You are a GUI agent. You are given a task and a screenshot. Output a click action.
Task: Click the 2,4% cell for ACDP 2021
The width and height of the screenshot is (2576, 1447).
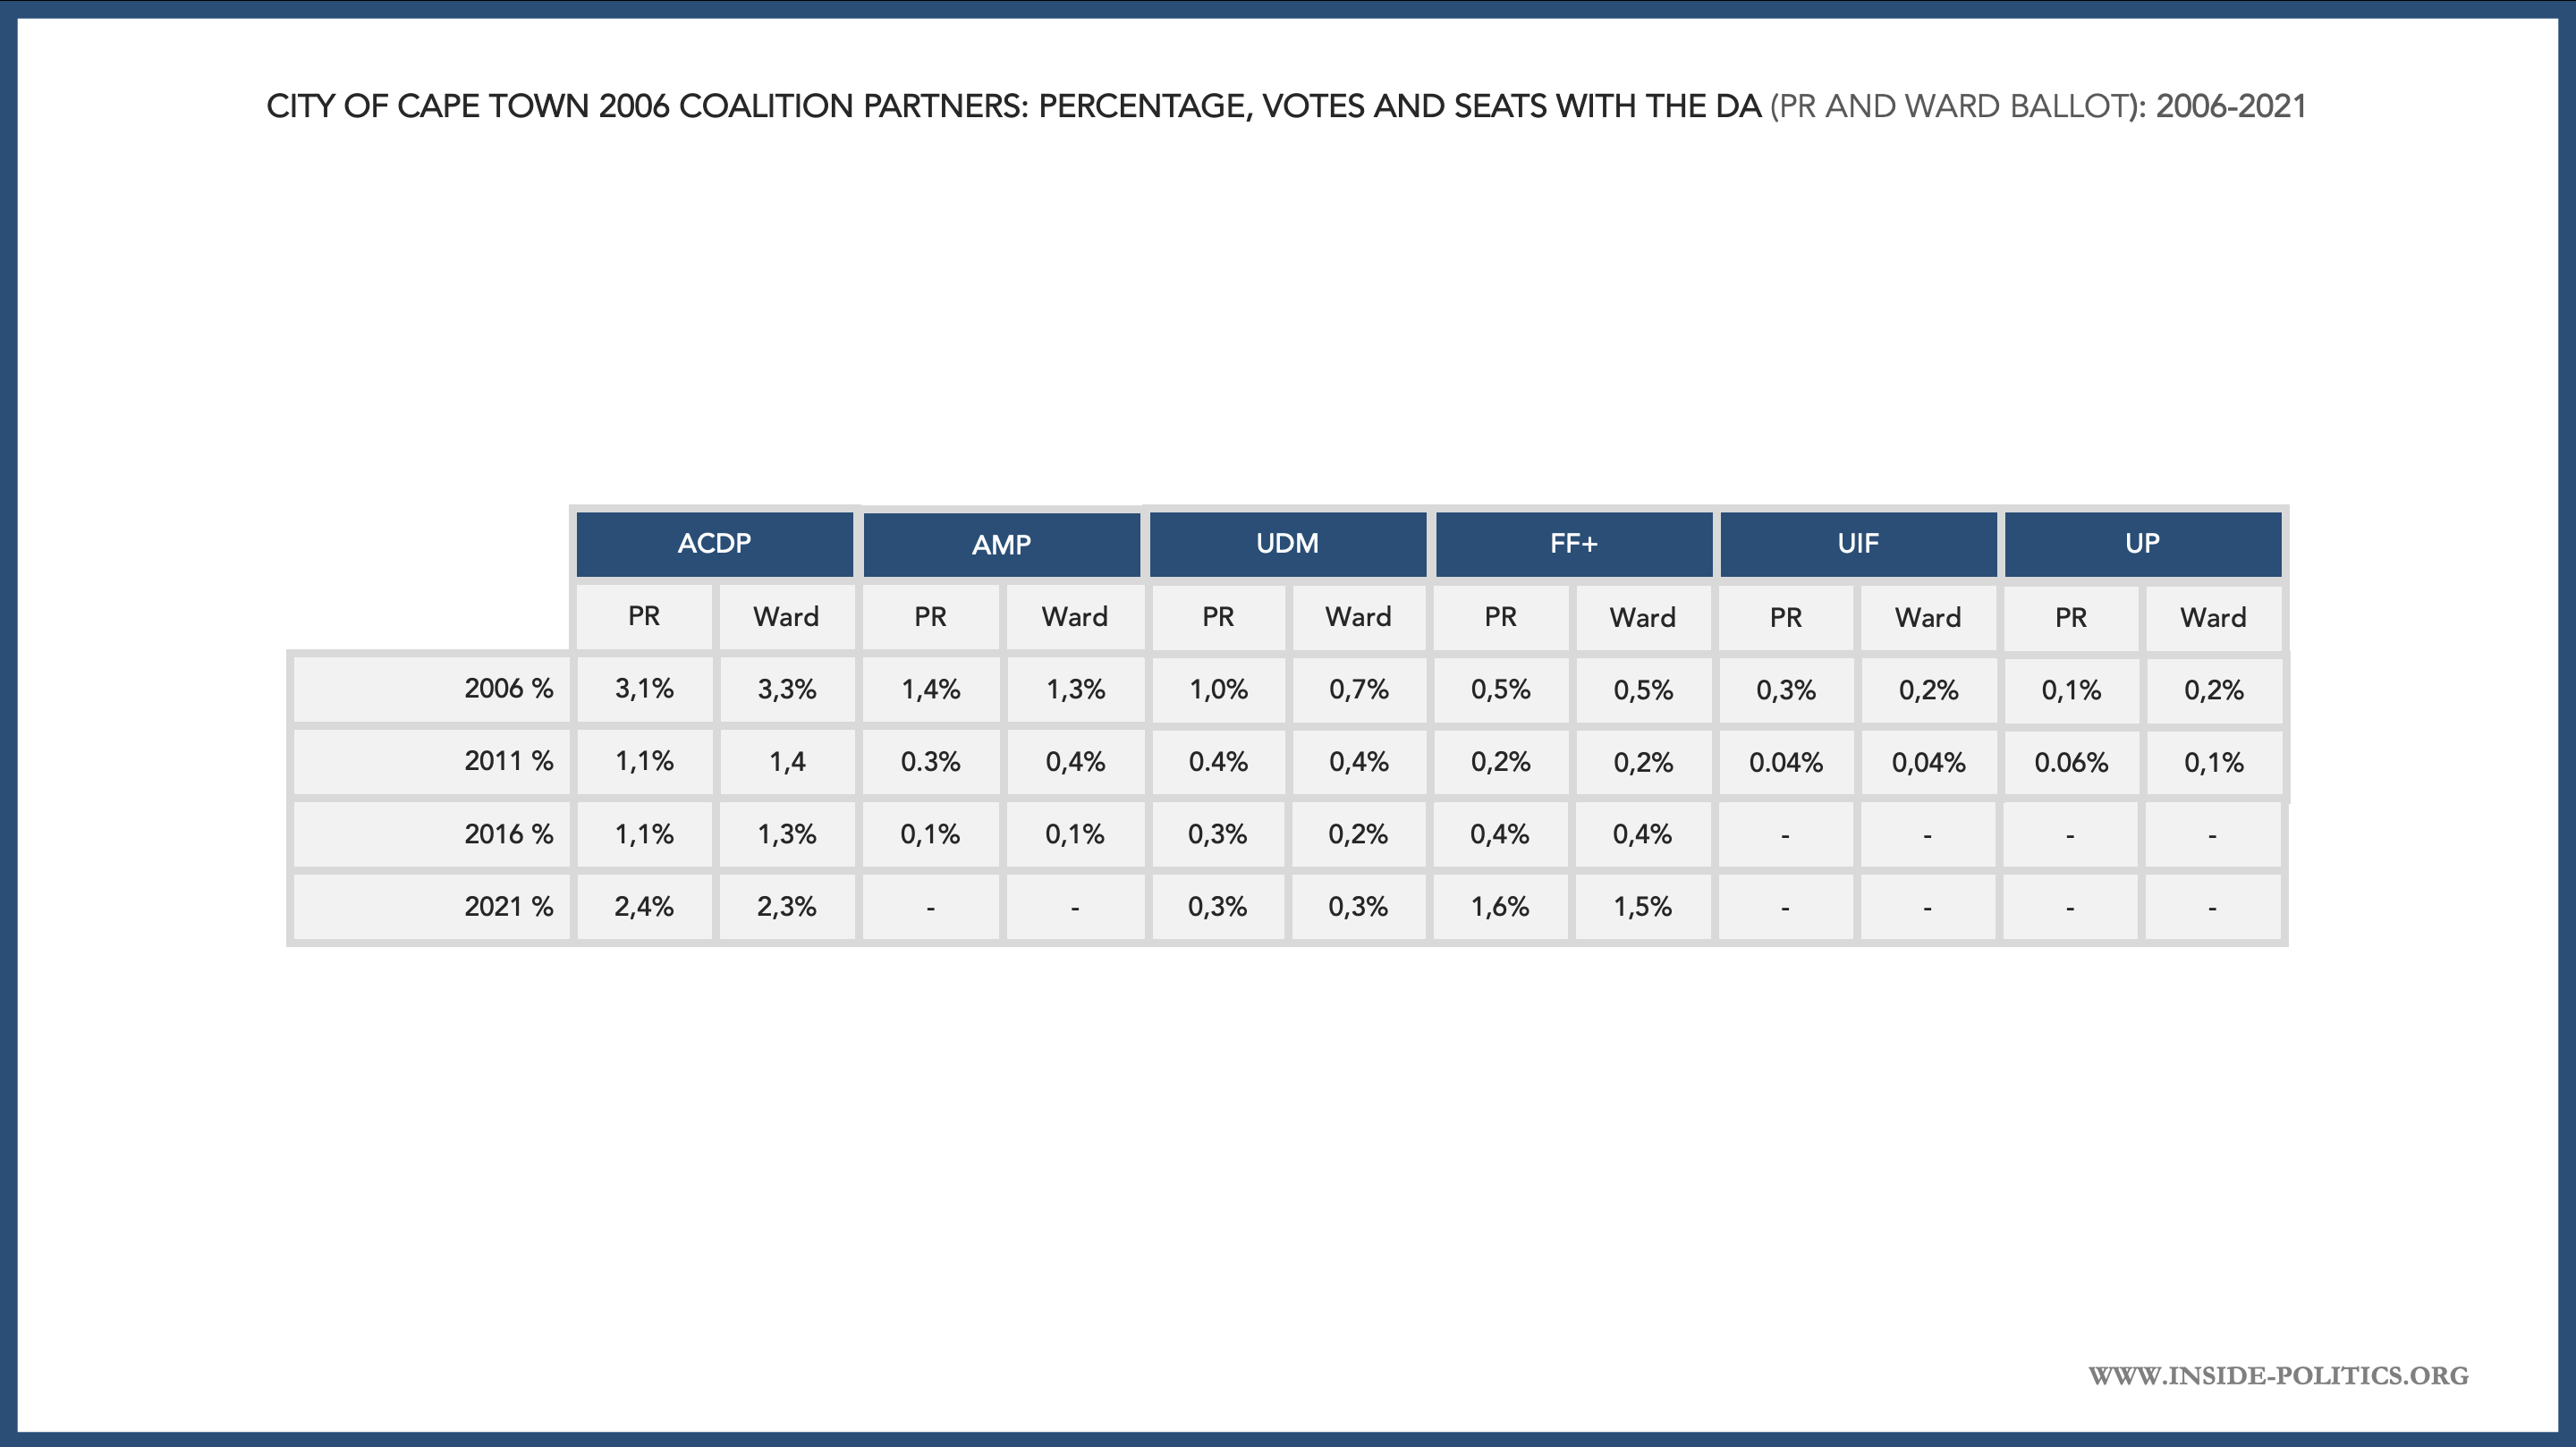tap(644, 907)
